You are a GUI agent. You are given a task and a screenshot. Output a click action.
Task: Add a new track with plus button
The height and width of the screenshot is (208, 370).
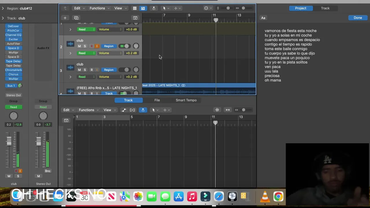[x=65, y=18]
